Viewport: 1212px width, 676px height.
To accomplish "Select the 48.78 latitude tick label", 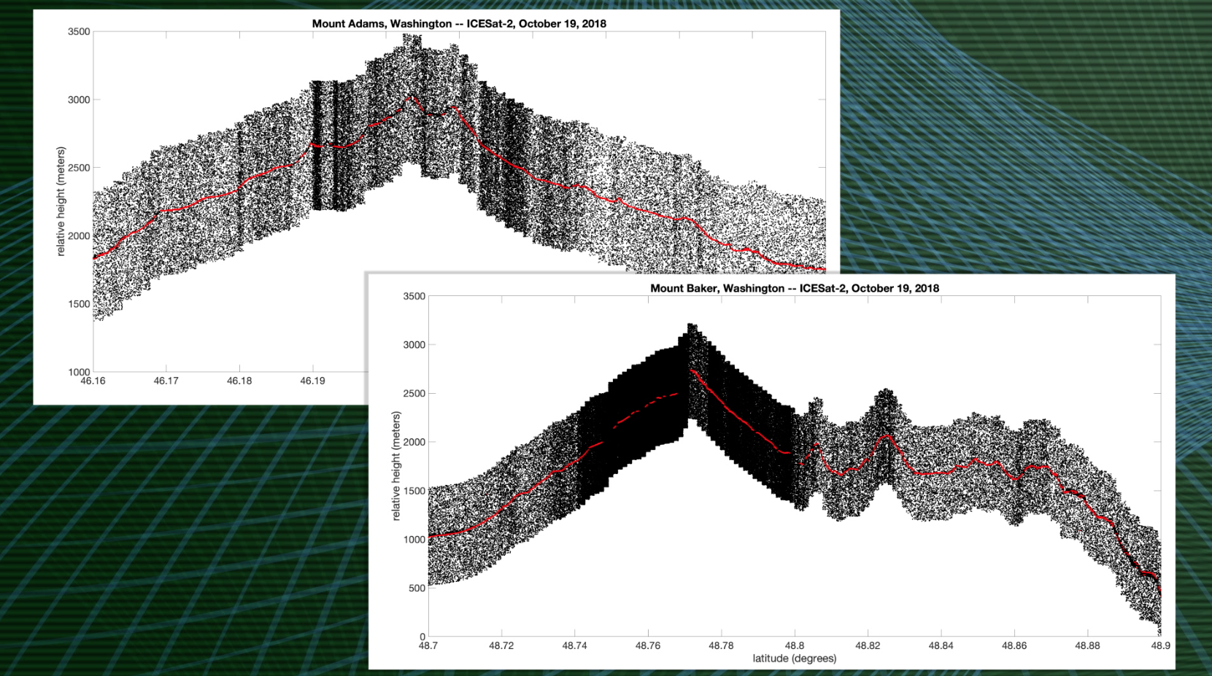I will tap(721, 645).
